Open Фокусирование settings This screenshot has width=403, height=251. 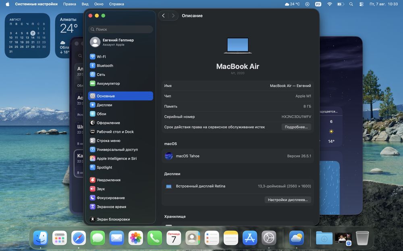(120, 198)
